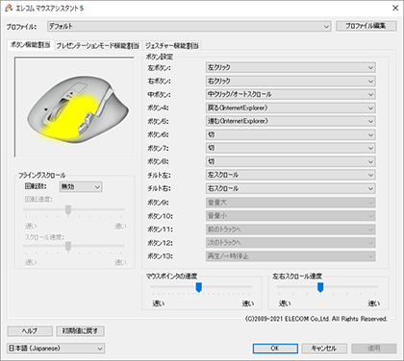Switch to ジェスチャー機能割当 tab
404x361 pixels.
coord(172,46)
